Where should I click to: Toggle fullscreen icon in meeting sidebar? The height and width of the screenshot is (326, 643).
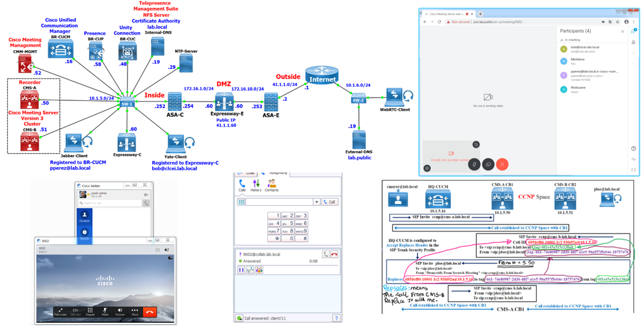click(x=633, y=170)
